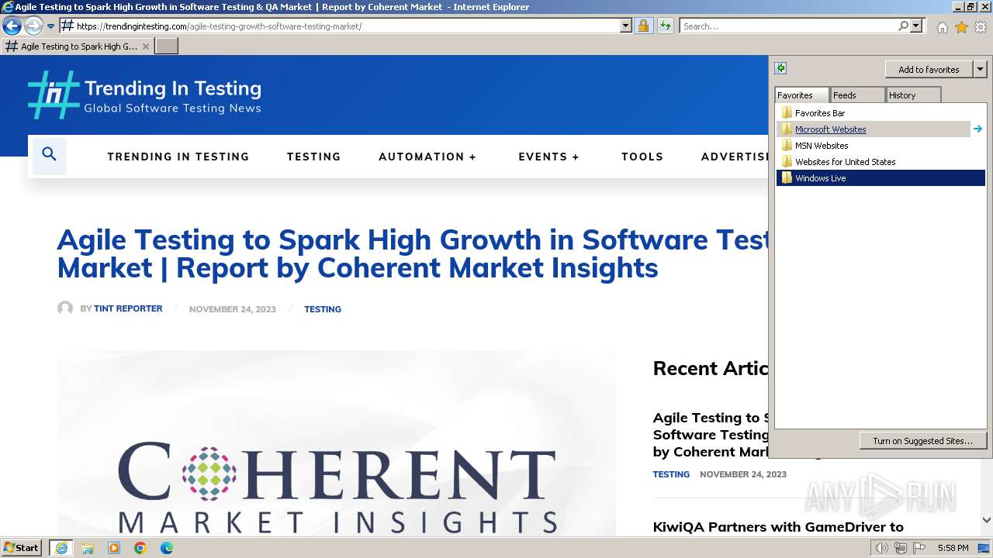Screen dimensions: 993x558
Task: Click the network tray icon
Action: [901, 548]
